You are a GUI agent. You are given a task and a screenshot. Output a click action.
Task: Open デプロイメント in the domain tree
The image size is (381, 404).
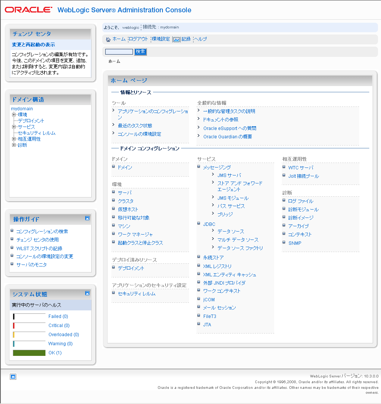click(31, 121)
